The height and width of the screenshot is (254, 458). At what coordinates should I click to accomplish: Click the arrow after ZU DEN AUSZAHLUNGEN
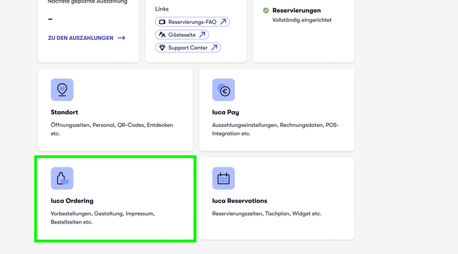(121, 38)
